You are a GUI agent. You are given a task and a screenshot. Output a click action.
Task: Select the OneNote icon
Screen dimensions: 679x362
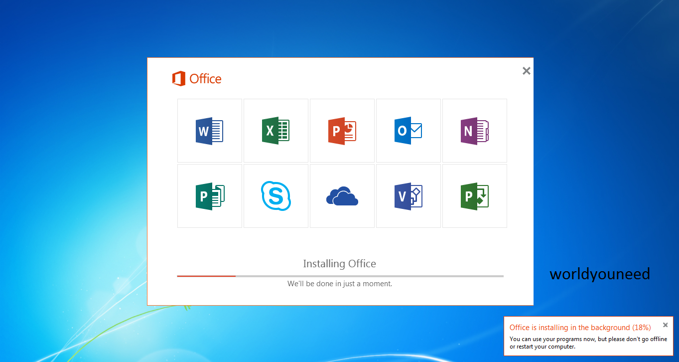474,131
